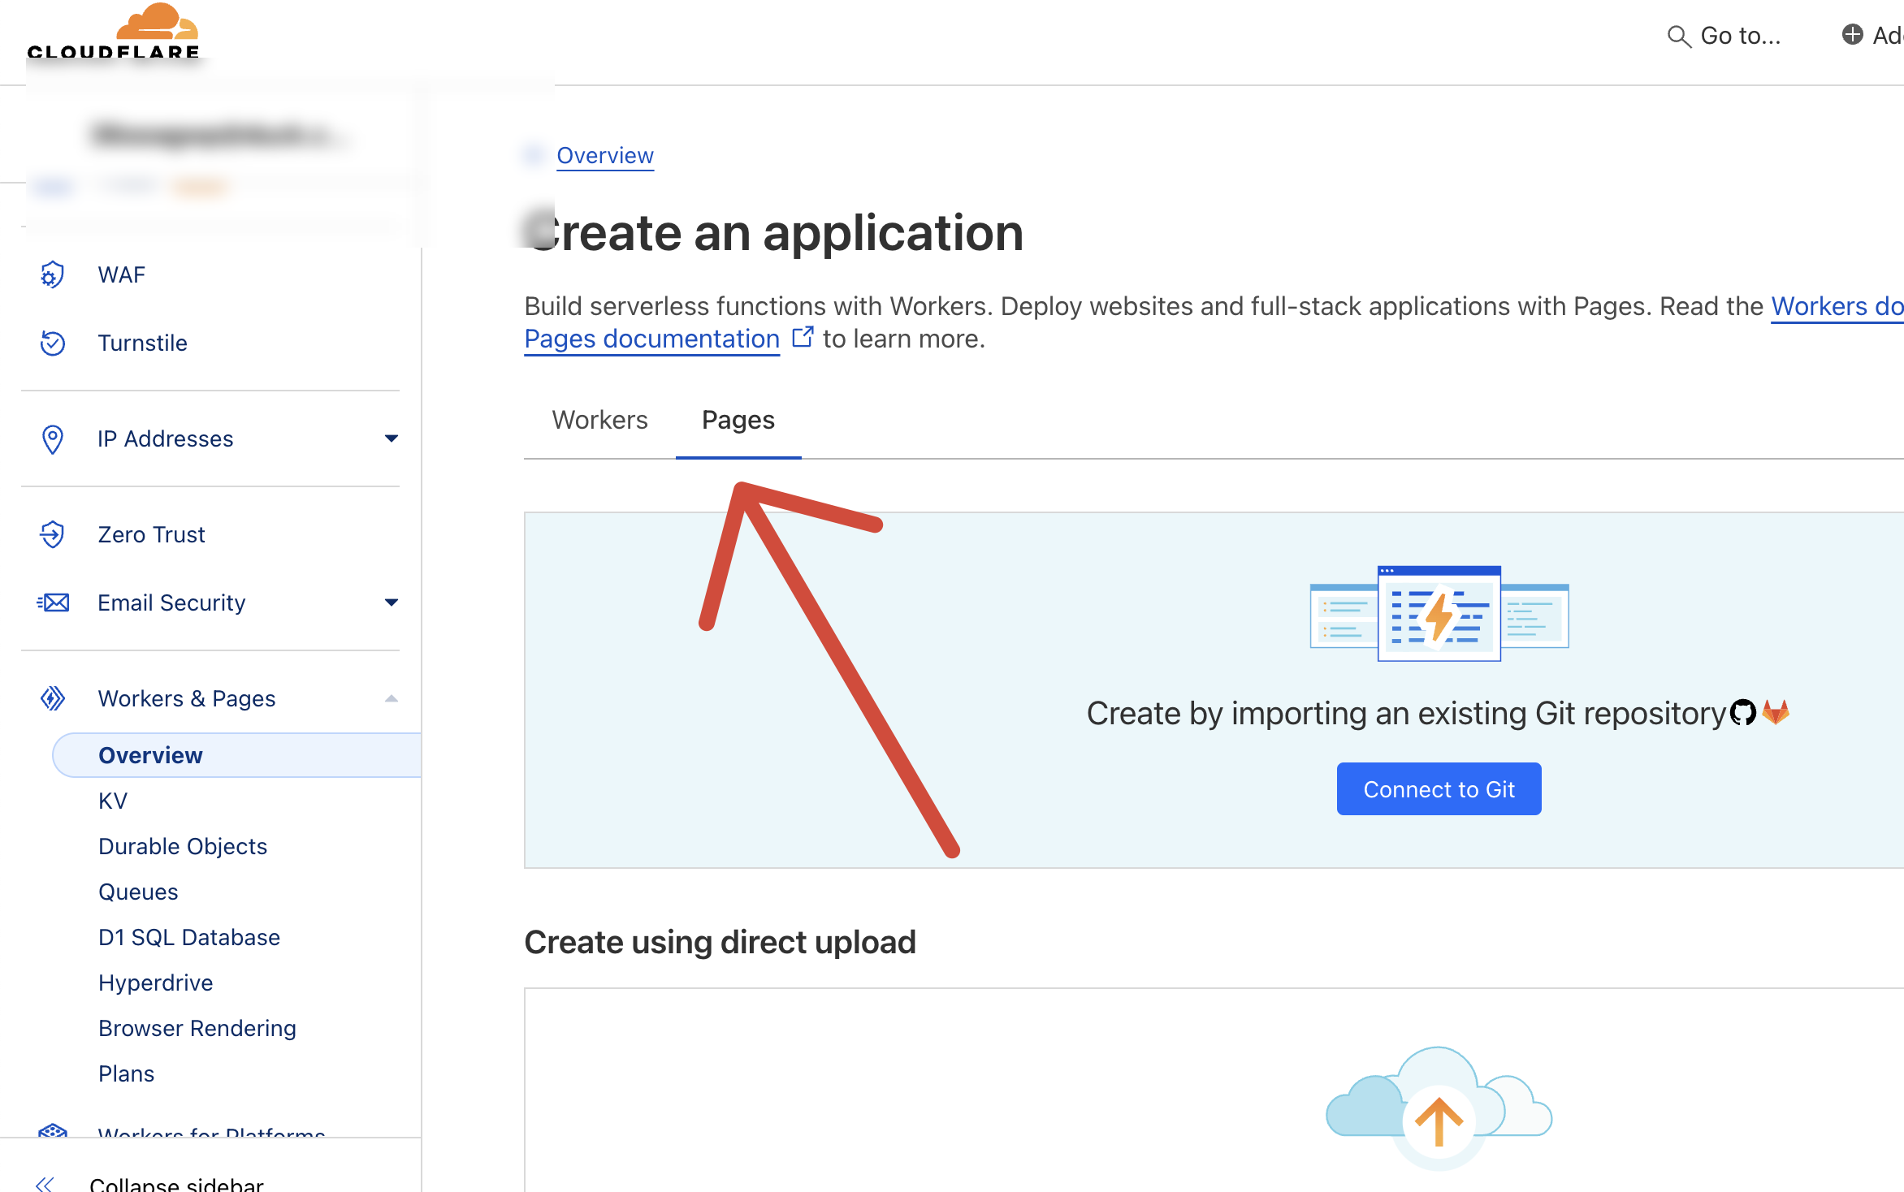Click the Zero Trust shield icon
Screen dimensions: 1904x1192
pos(52,534)
